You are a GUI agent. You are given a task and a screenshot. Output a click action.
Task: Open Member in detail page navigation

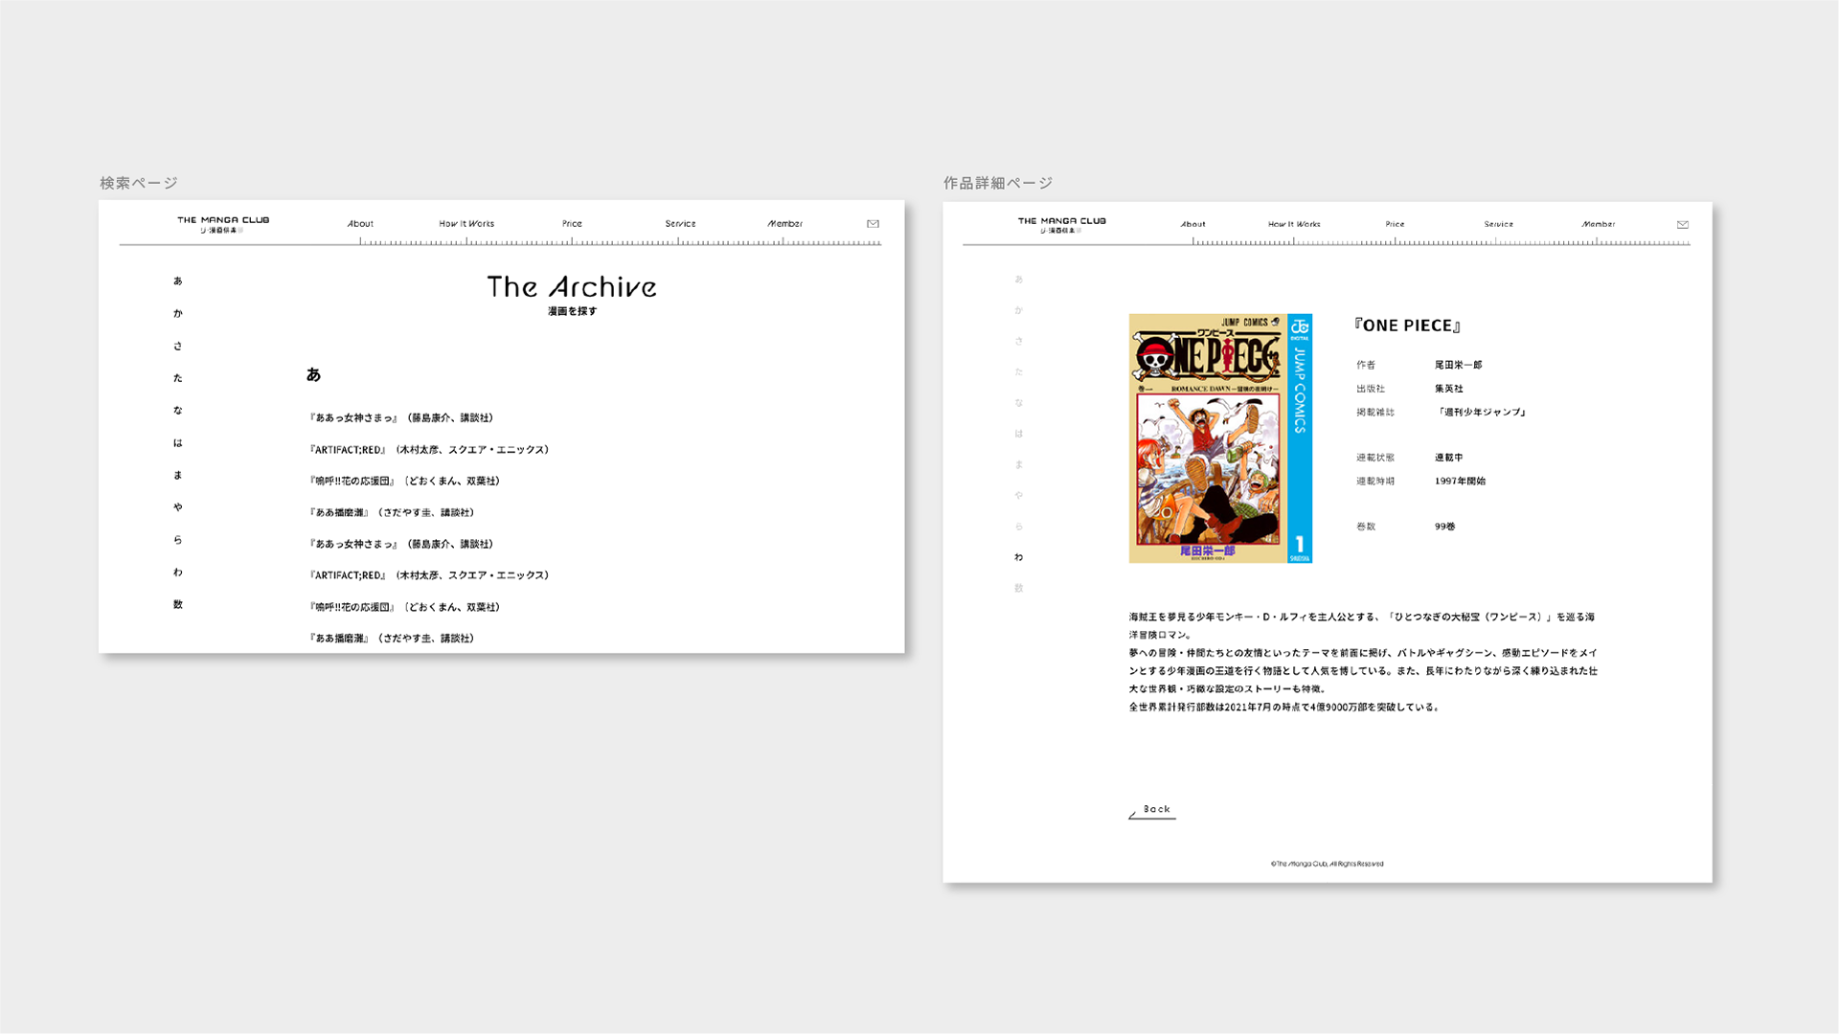pyautogui.click(x=1598, y=225)
